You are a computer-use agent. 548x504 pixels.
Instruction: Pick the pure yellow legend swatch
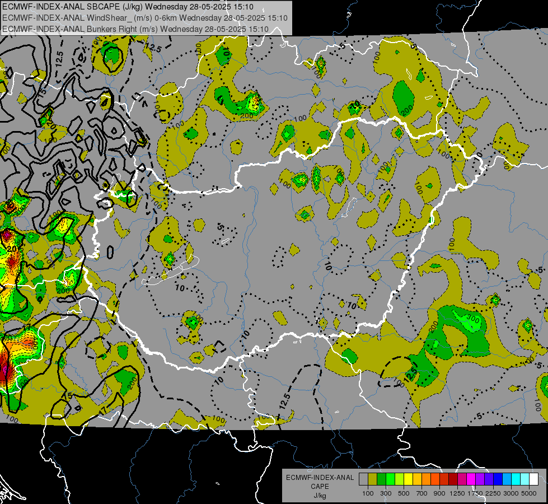coord(408,479)
